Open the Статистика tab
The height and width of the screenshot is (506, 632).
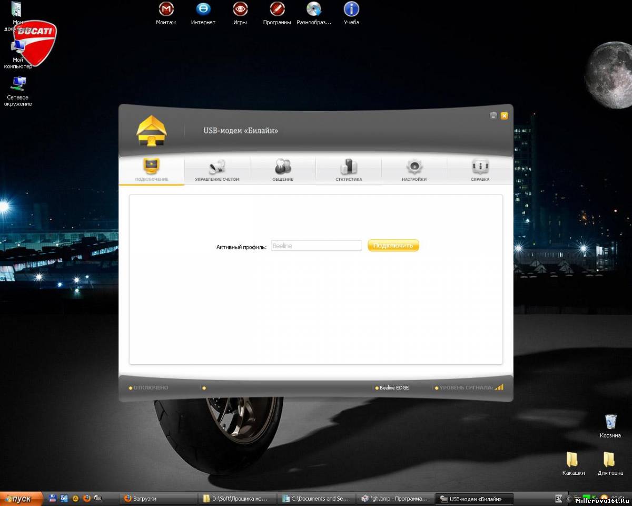click(x=349, y=170)
